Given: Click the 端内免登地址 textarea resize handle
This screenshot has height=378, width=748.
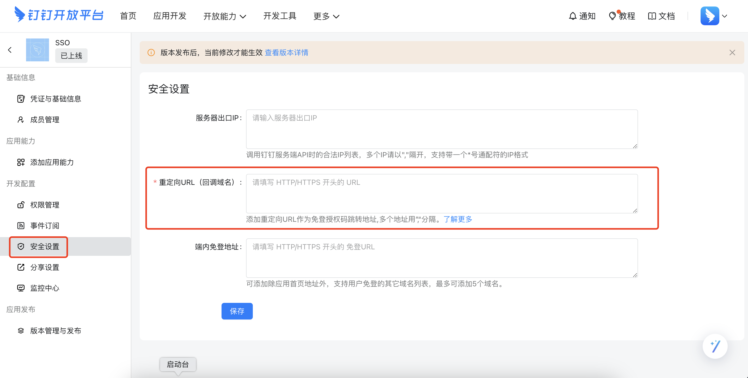Looking at the screenshot, I should pos(635,275).
